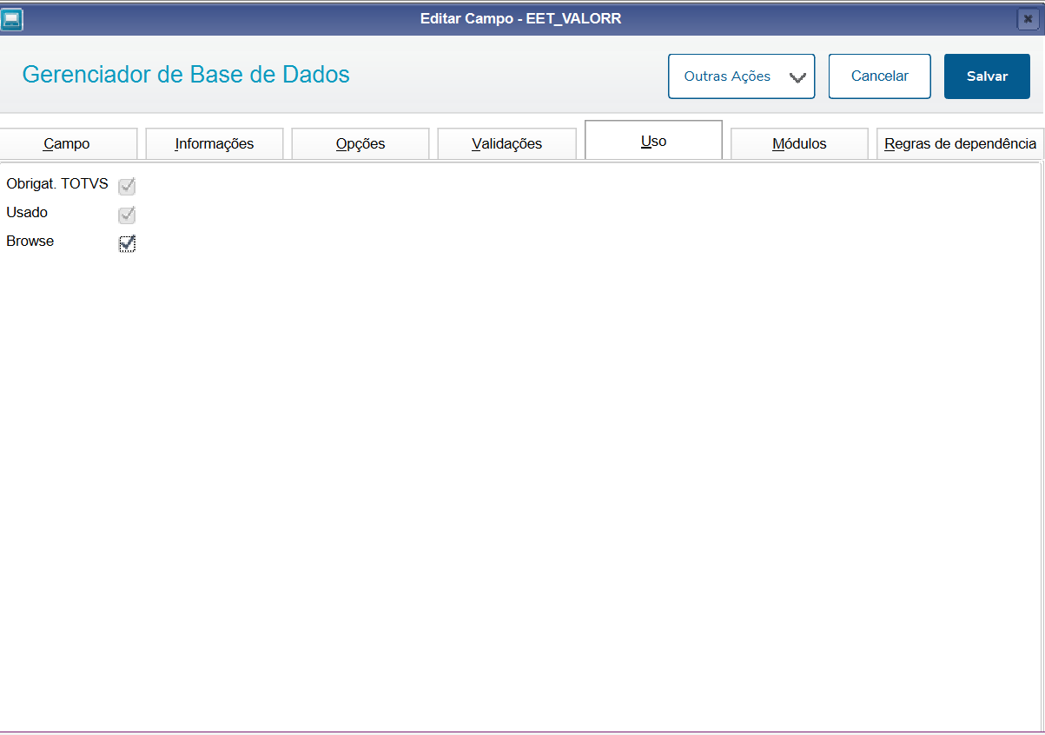Uncheck the Browse checkbox
This screenshot has height=735, width=1045.
pyautogui.click(x=127, y=244)
